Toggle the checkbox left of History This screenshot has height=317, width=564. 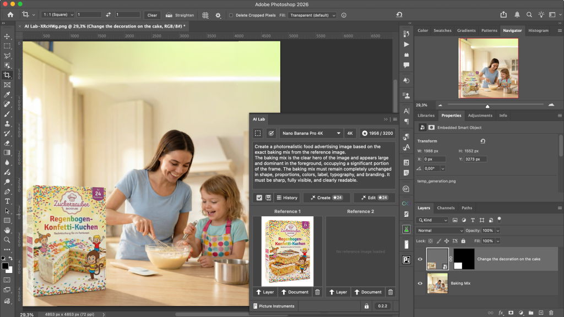259,198
